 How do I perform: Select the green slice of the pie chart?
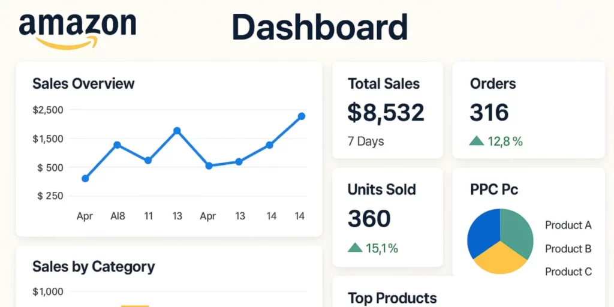point(517,232)
